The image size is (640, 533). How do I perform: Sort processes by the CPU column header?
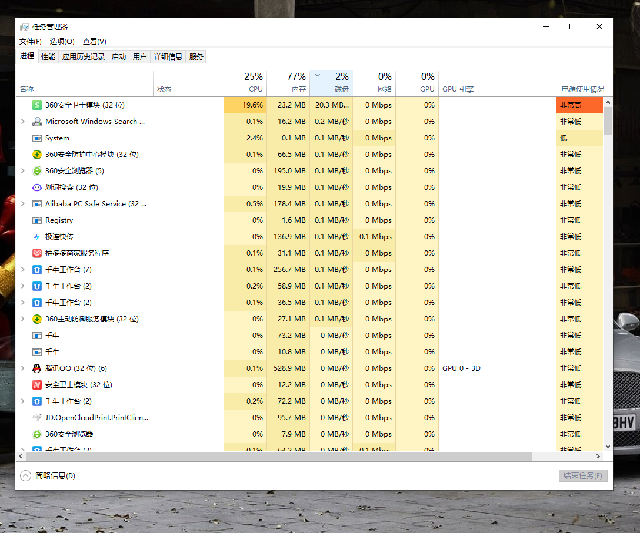[x=245, y=83]
